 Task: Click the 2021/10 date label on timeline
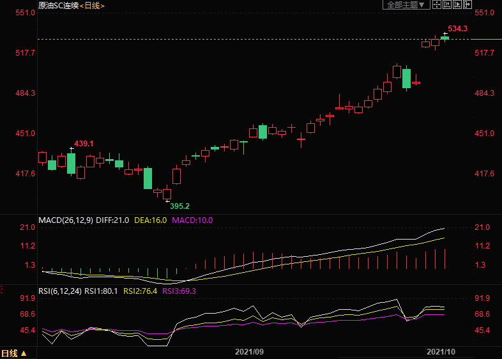441,352
